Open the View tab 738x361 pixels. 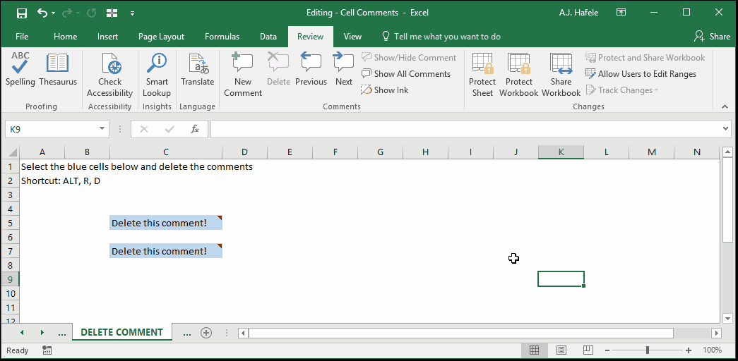[352, 36]
